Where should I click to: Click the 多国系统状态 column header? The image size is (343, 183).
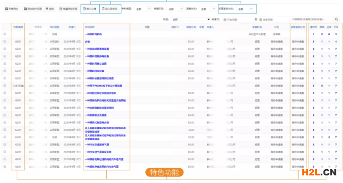(x=298, y=27)
